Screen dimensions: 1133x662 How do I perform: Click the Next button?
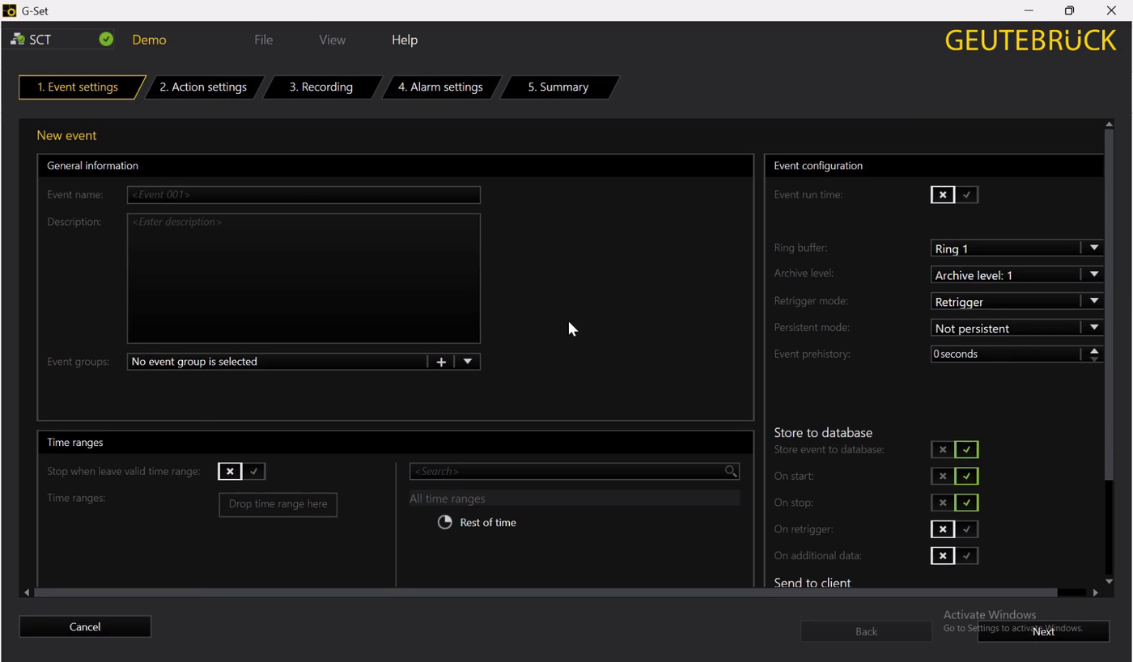click(1043, 631)
